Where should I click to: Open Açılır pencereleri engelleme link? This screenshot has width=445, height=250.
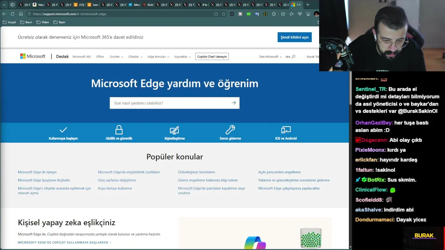280,172
